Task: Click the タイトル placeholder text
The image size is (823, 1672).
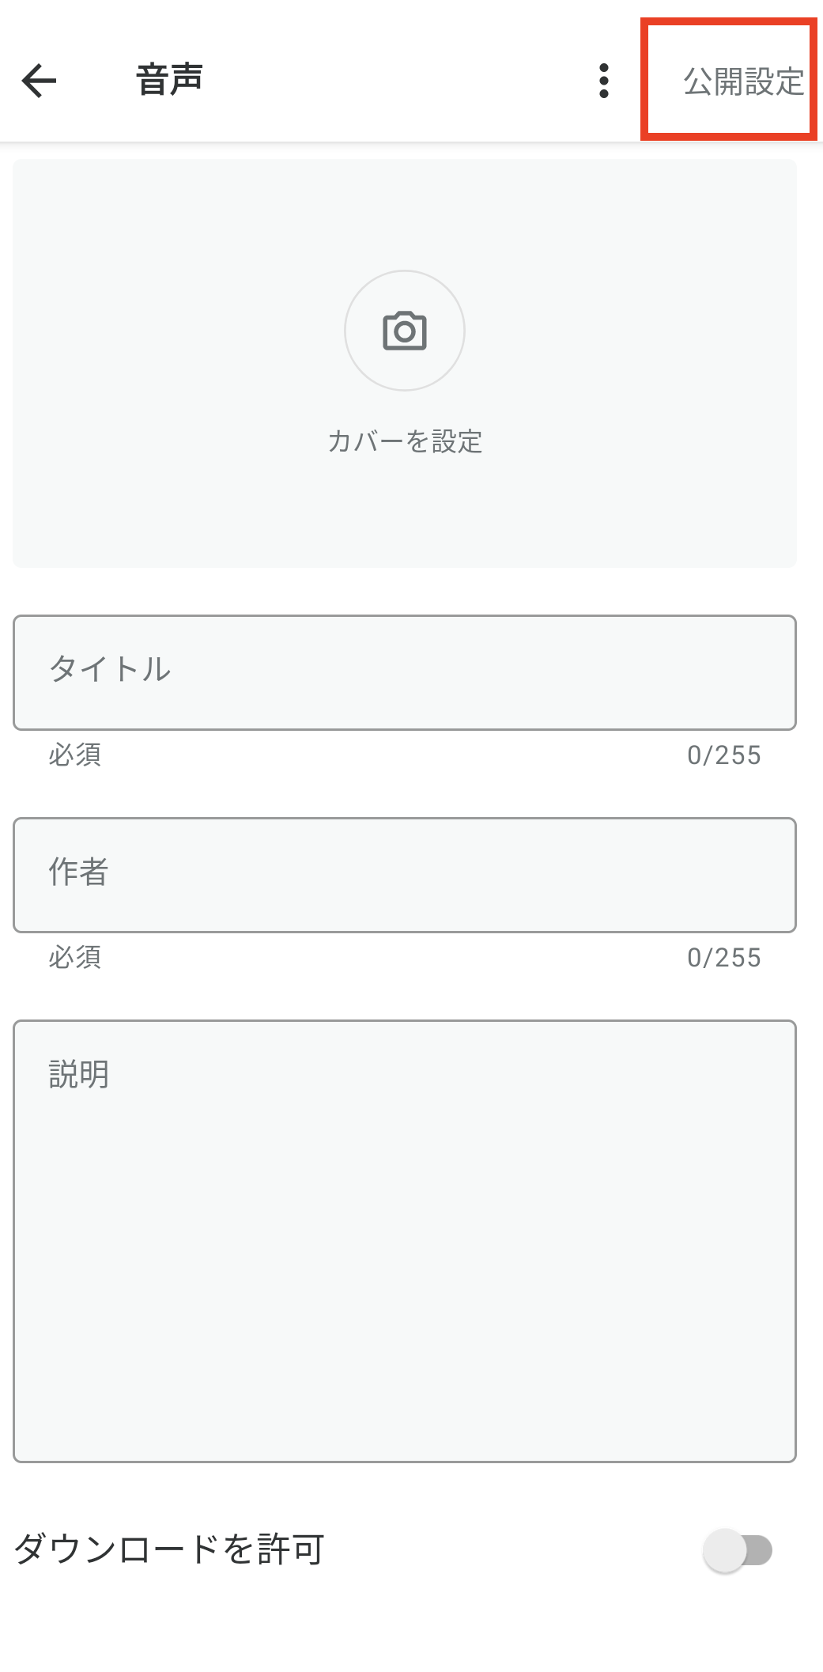Action: tap(110, 669)
